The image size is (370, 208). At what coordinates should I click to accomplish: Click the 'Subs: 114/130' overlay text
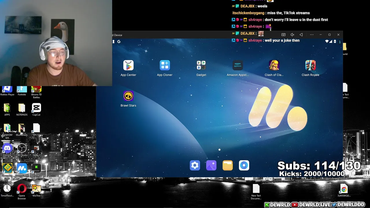(x=319, y=166)
